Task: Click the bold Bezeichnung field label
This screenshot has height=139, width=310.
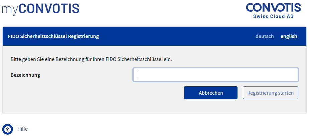Action: 25,75
